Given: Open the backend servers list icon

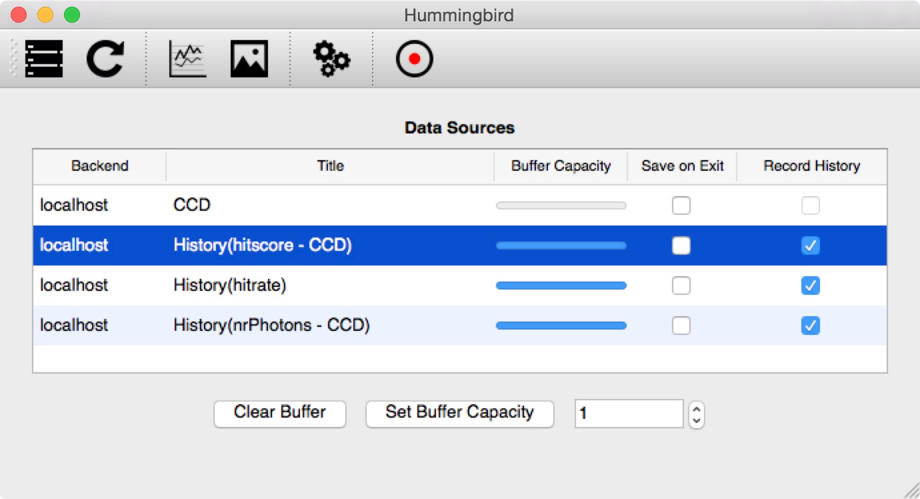Looking at the screenshot, I should [44, 59].
